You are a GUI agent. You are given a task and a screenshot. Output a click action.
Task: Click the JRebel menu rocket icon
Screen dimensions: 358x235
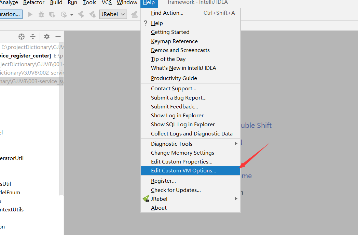146,199
